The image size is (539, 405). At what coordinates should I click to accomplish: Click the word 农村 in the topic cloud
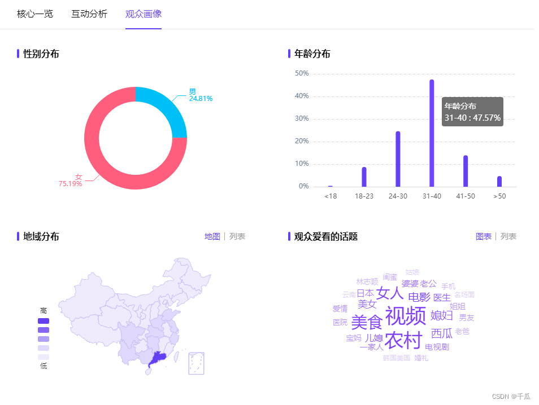tap(403, 340)
